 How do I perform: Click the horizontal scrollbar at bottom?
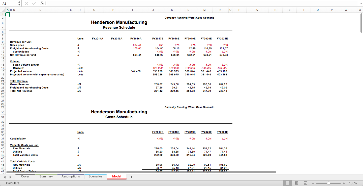point(141,172)
